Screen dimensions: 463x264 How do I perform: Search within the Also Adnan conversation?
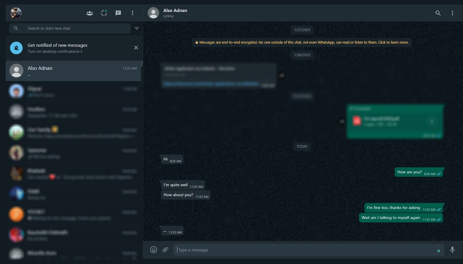(x=438, y=13)
